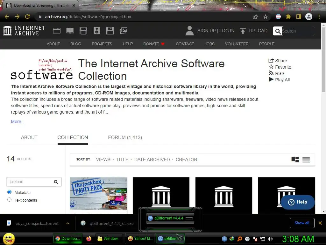The height and width of the screenshot is (245, 326).
Task: Click the browser forward arrow
Action: coord(17,17)
